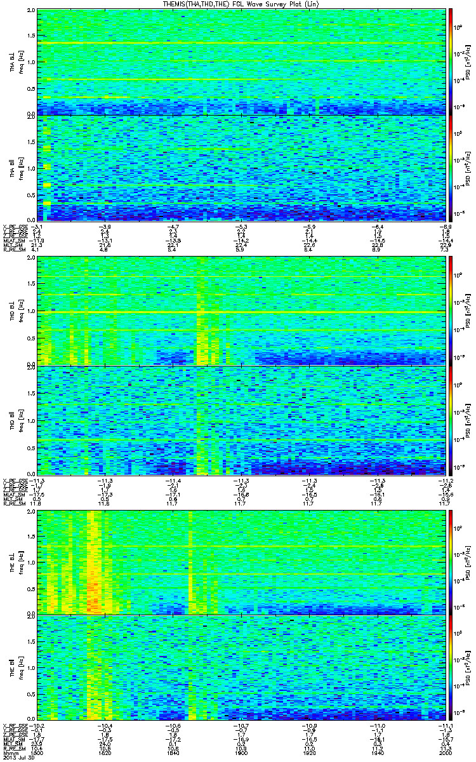Viewport: 476px width, 762px height.
Task: Click the "1920" time tick label
Action: [309, 753]
